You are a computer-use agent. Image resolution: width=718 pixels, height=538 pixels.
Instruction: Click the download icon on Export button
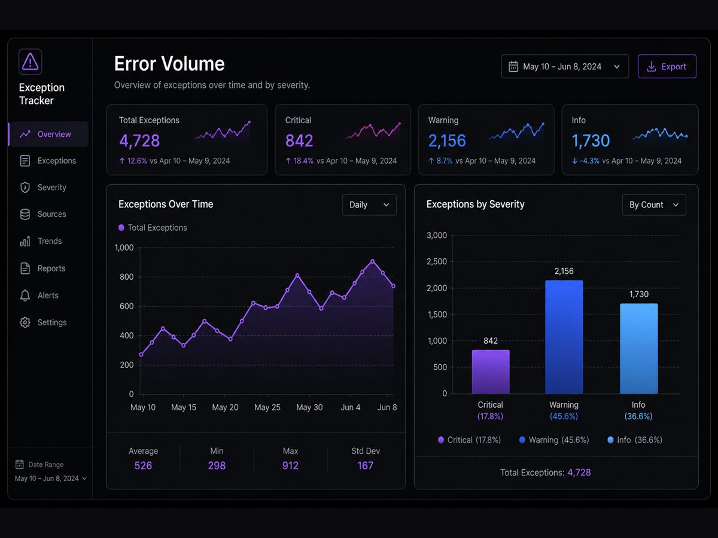pos(652,67)
